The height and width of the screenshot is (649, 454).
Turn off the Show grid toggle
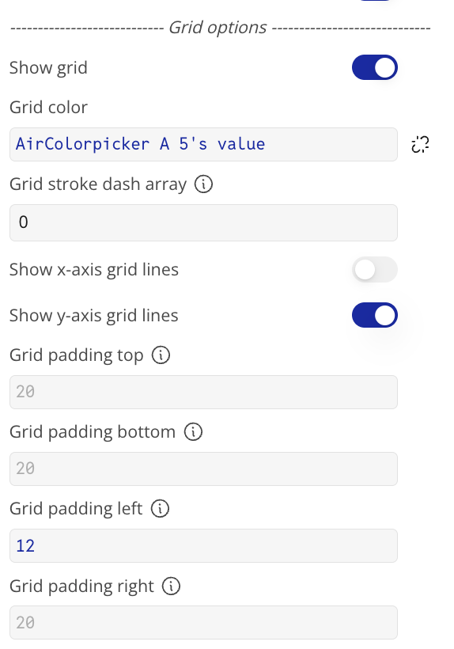pos(375,67)
